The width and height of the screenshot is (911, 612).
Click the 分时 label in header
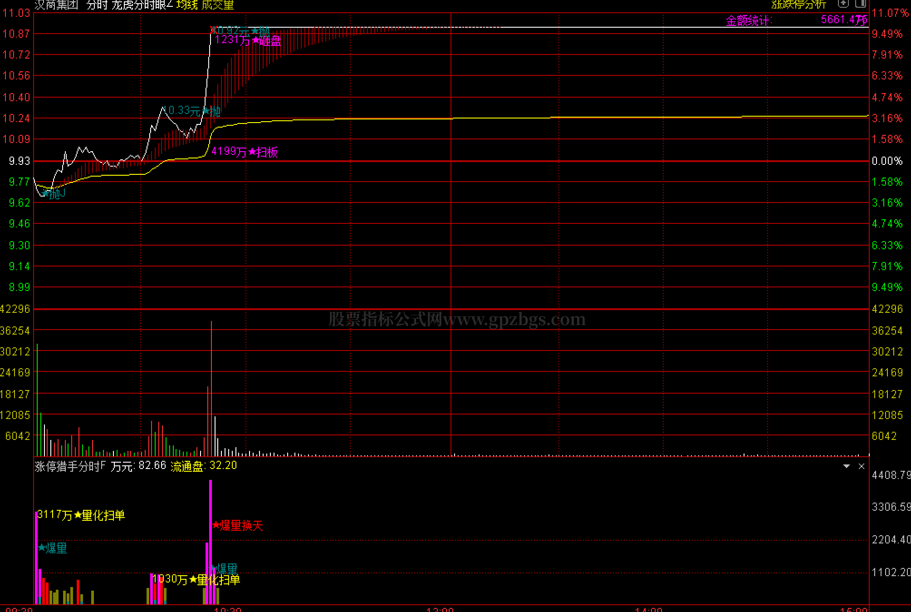click(97, 5)
